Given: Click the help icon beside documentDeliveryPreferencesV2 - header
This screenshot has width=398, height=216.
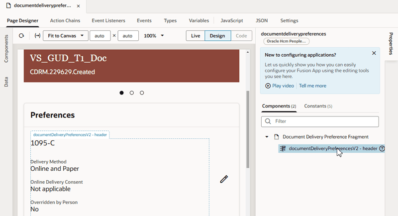Looking at the screenshot, I should click(382, 148).
